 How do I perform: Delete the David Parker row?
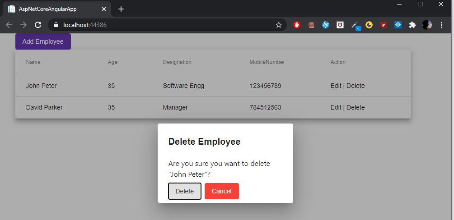[x=356, y=108]
